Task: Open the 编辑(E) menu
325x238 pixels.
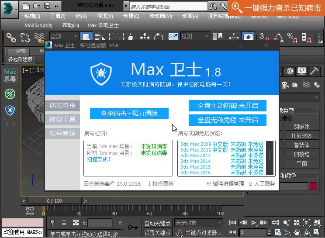Action: tap(32, 16)
